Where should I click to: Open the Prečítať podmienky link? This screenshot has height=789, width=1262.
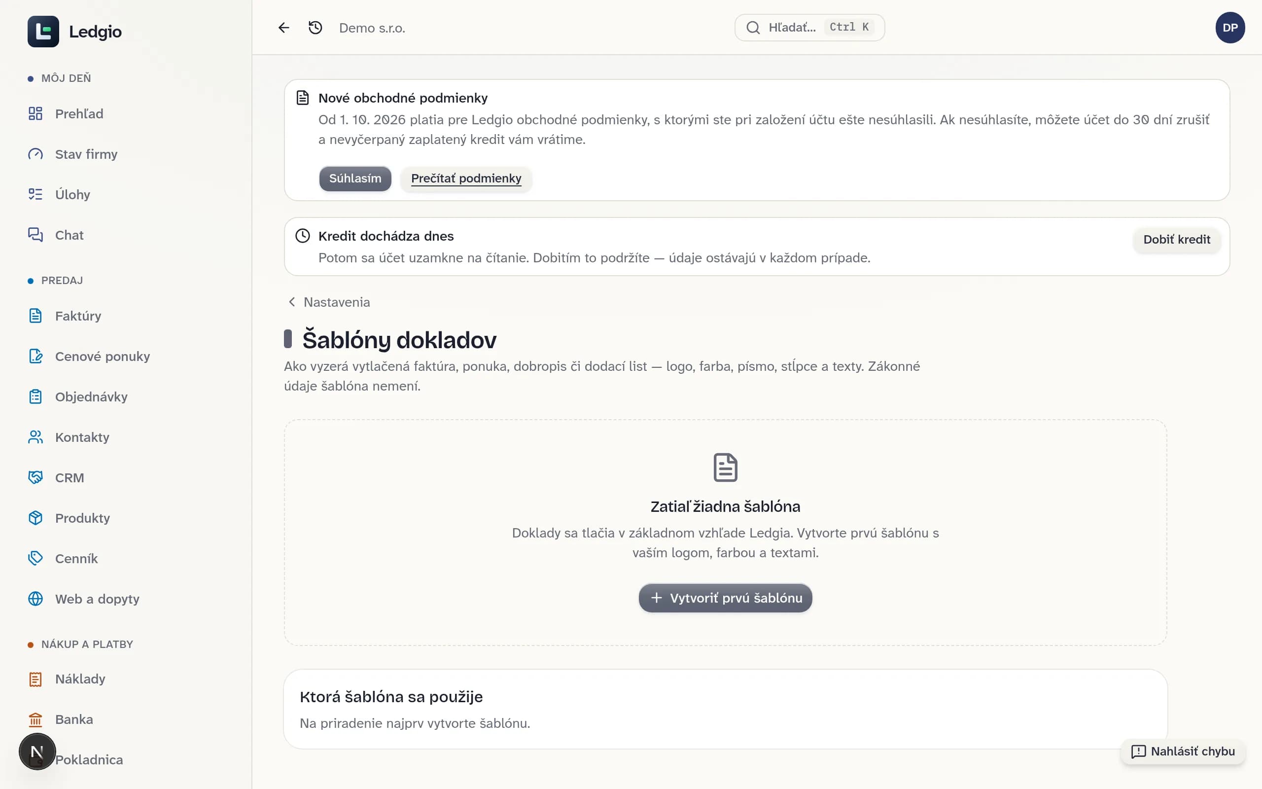tap(466, 179)
